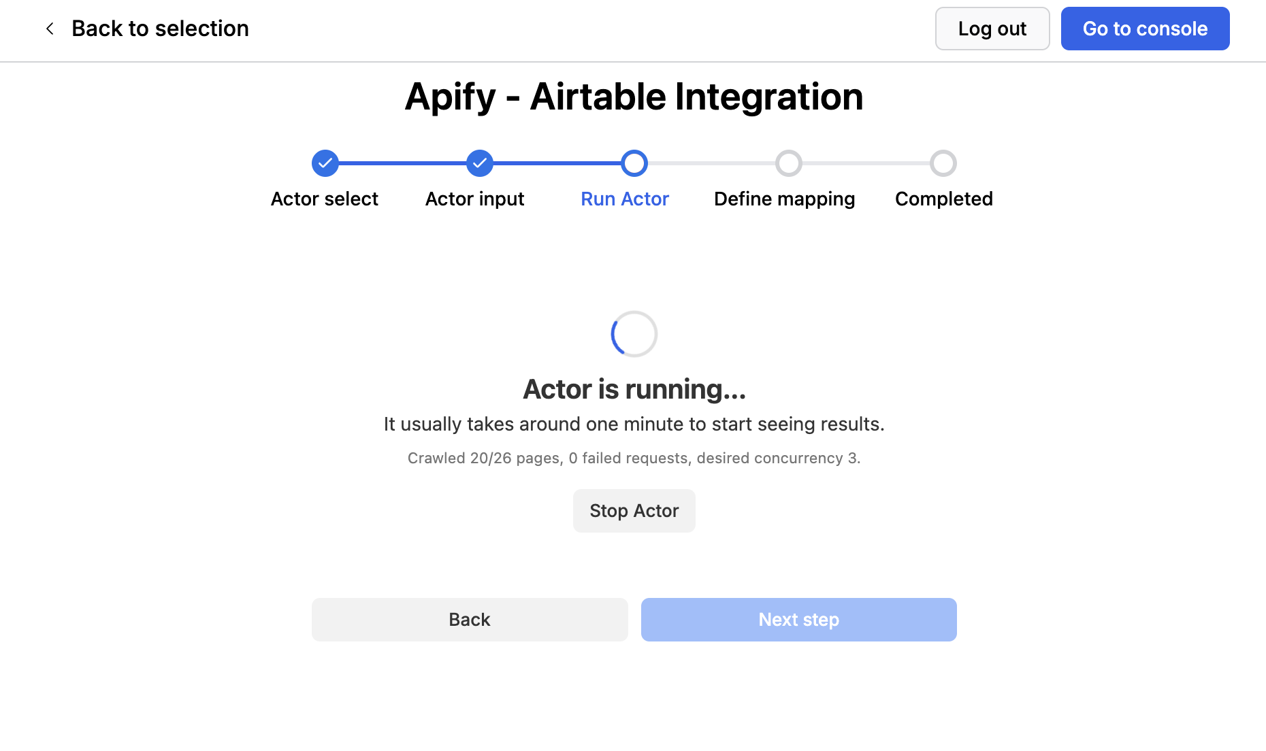Click the crawled pages status text
This screenshot has height=751, width=1266.
634,458
